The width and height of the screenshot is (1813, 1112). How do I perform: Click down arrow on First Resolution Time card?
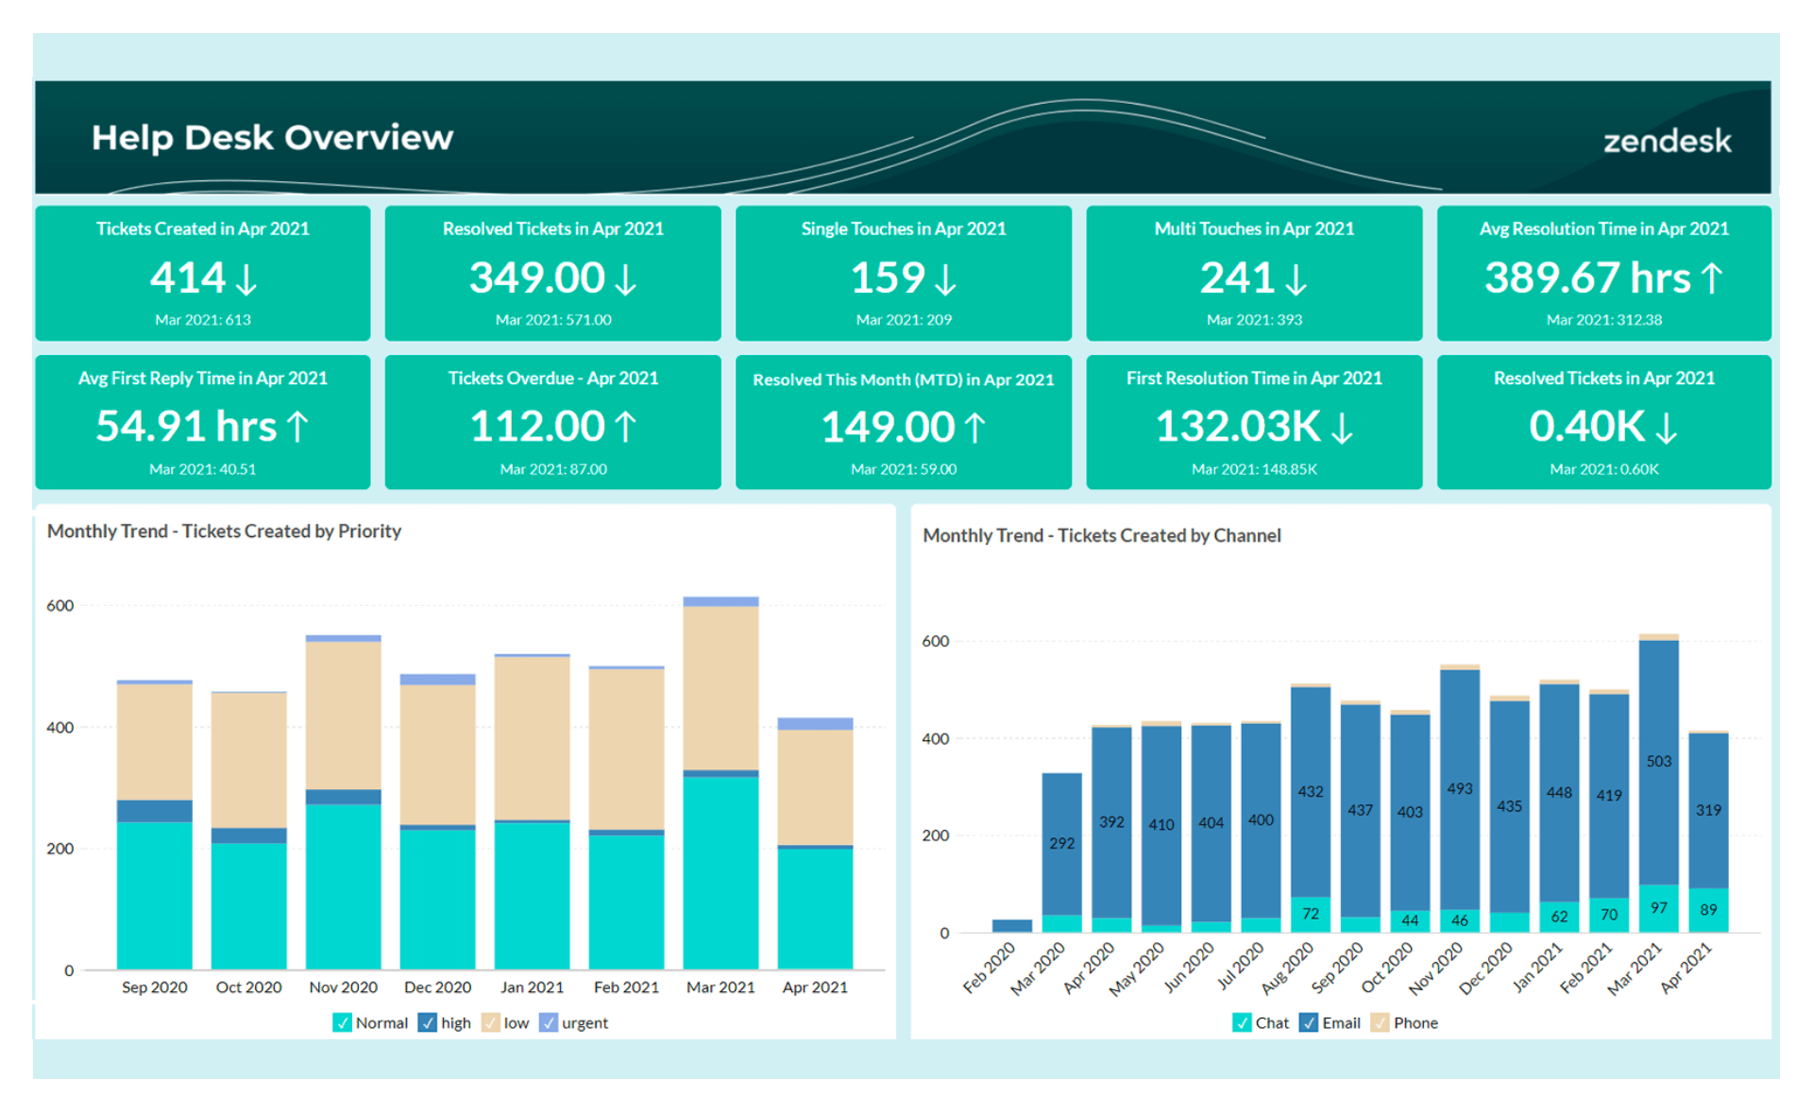tap(1342, 428)
